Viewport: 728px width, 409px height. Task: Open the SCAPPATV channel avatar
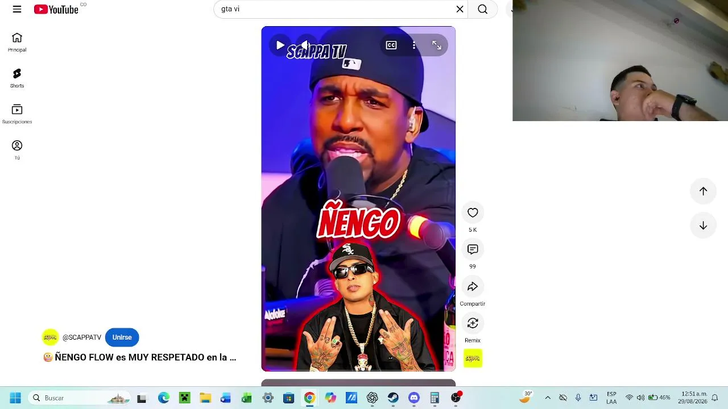50,337
